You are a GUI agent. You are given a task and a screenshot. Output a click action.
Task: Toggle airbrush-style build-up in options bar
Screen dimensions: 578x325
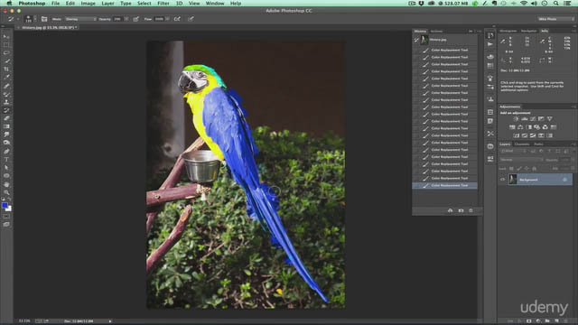click(177, 19)
